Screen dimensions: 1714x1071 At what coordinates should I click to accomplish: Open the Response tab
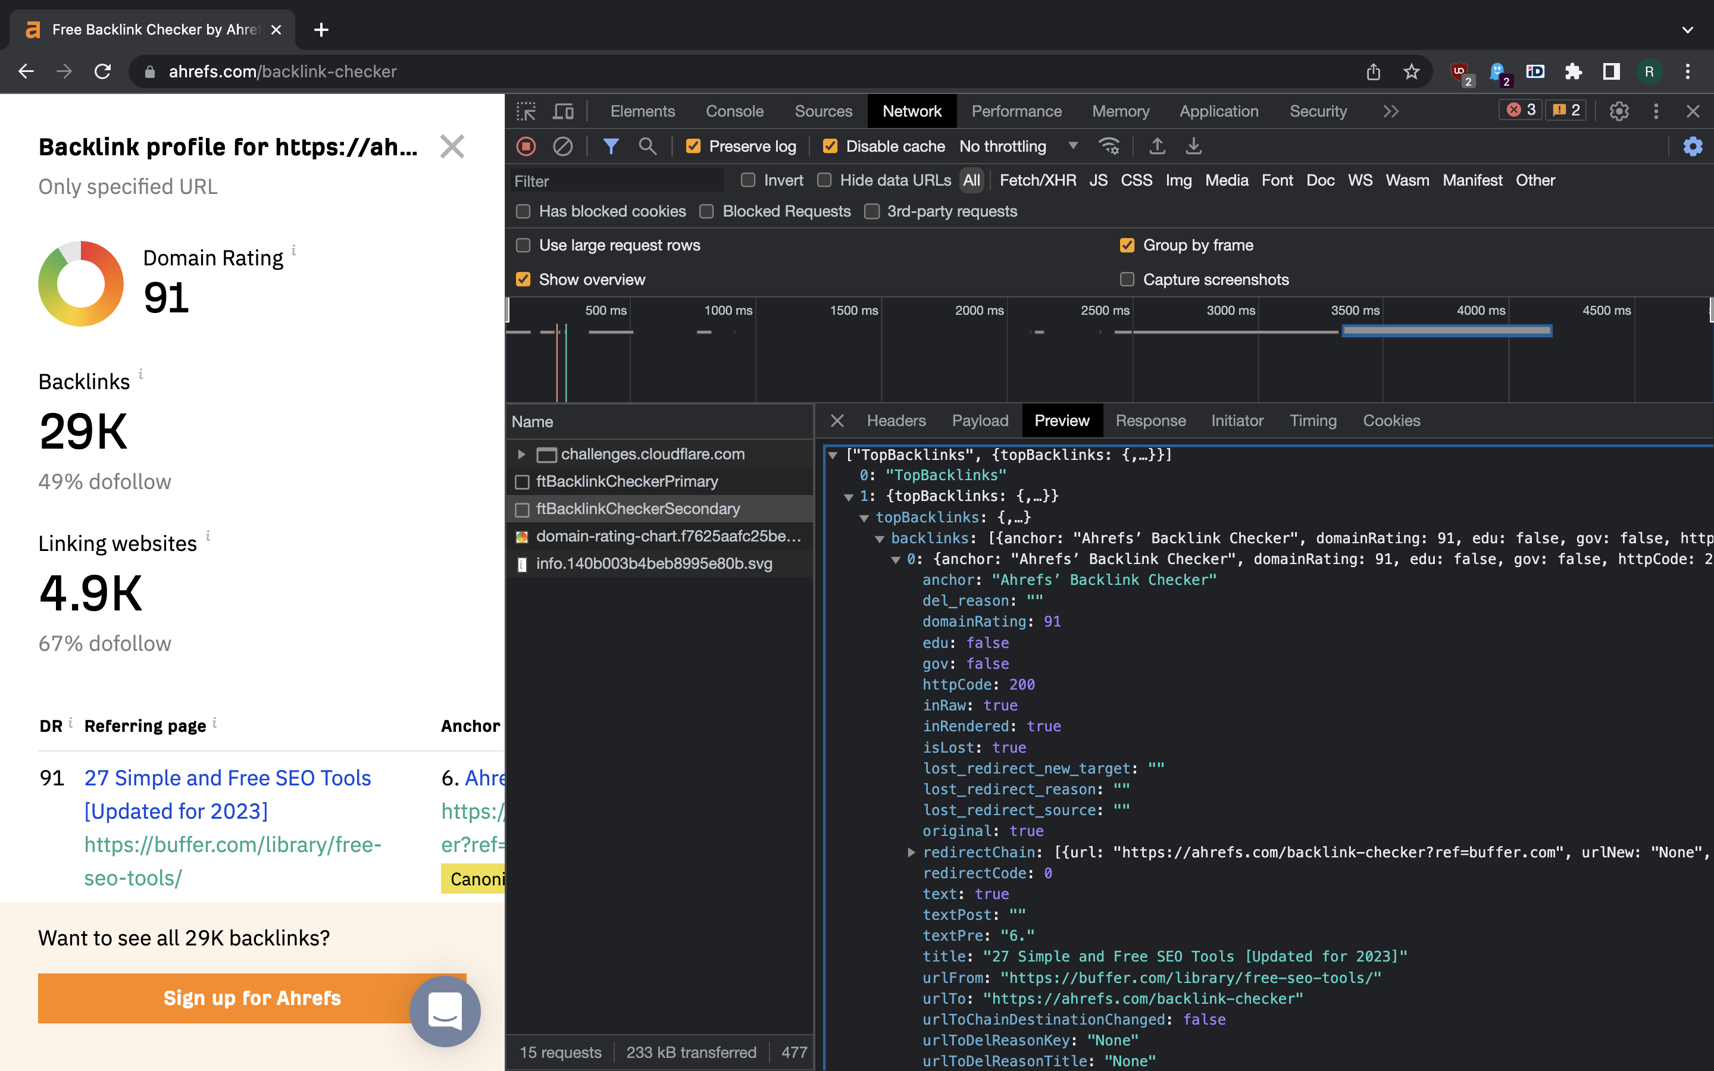pyautogui.click(x=1150, y=421)
